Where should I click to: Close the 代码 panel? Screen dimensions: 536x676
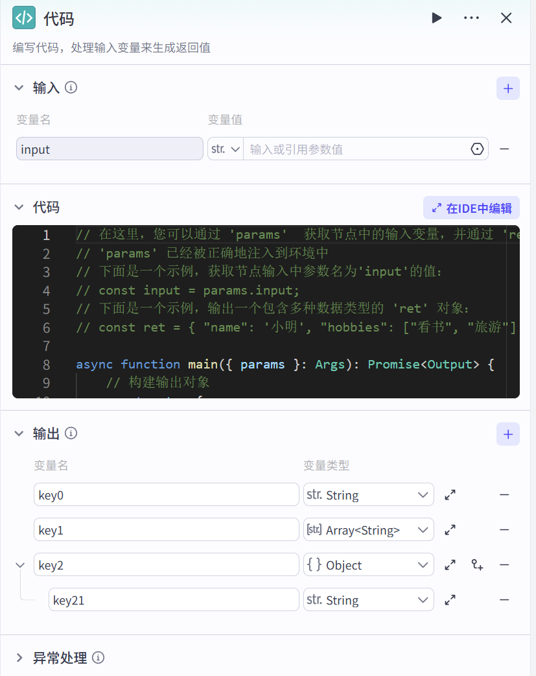coord(506,18)
